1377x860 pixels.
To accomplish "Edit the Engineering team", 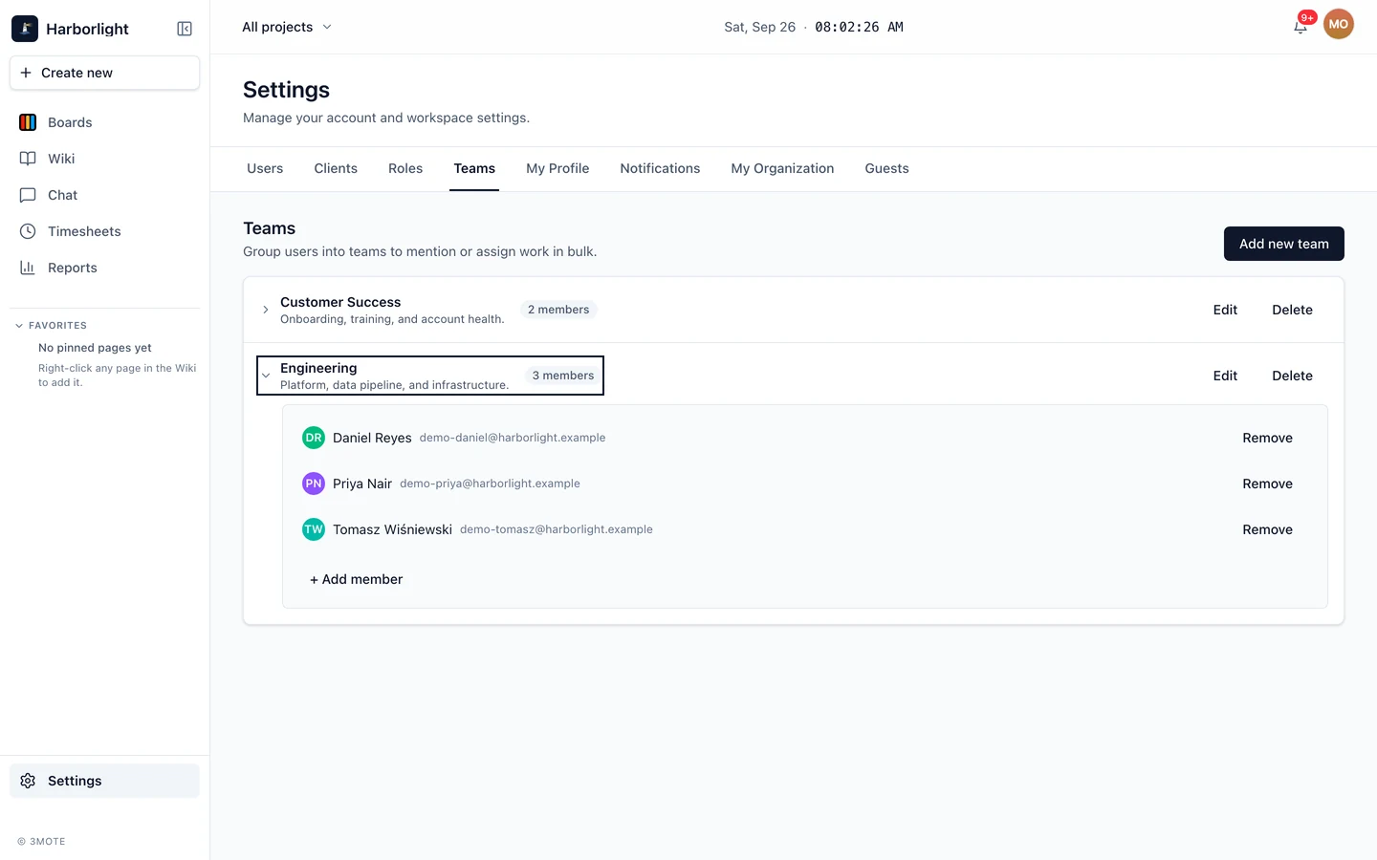I will (1225, 376).
